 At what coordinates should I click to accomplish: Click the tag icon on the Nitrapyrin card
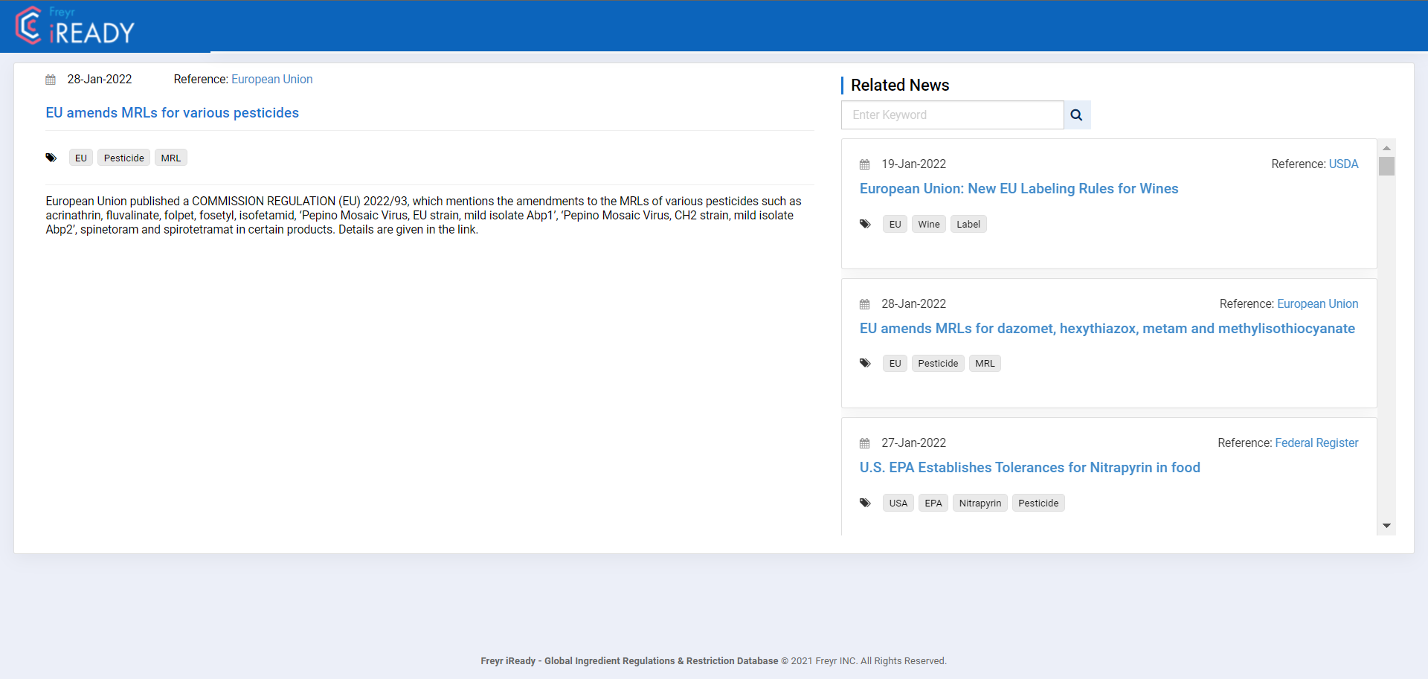[x=865, y=503]
